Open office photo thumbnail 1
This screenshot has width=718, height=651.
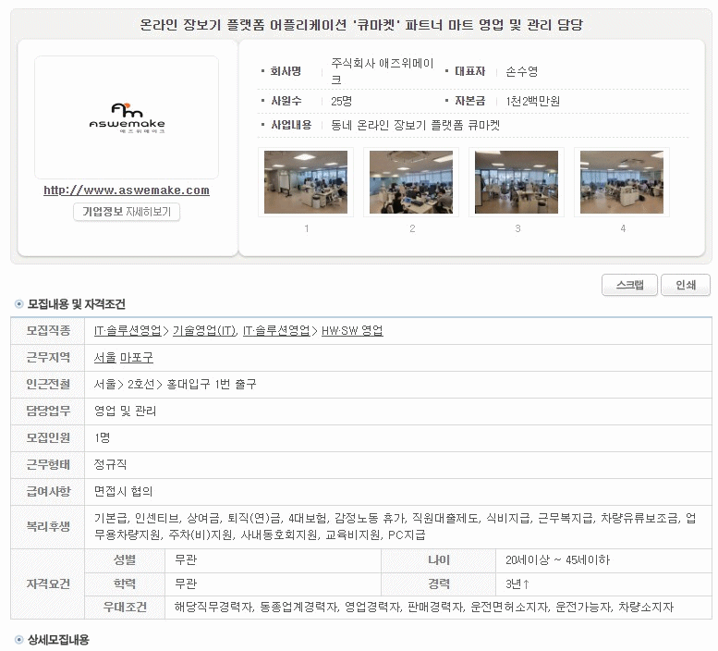click(x=306, y=182)
